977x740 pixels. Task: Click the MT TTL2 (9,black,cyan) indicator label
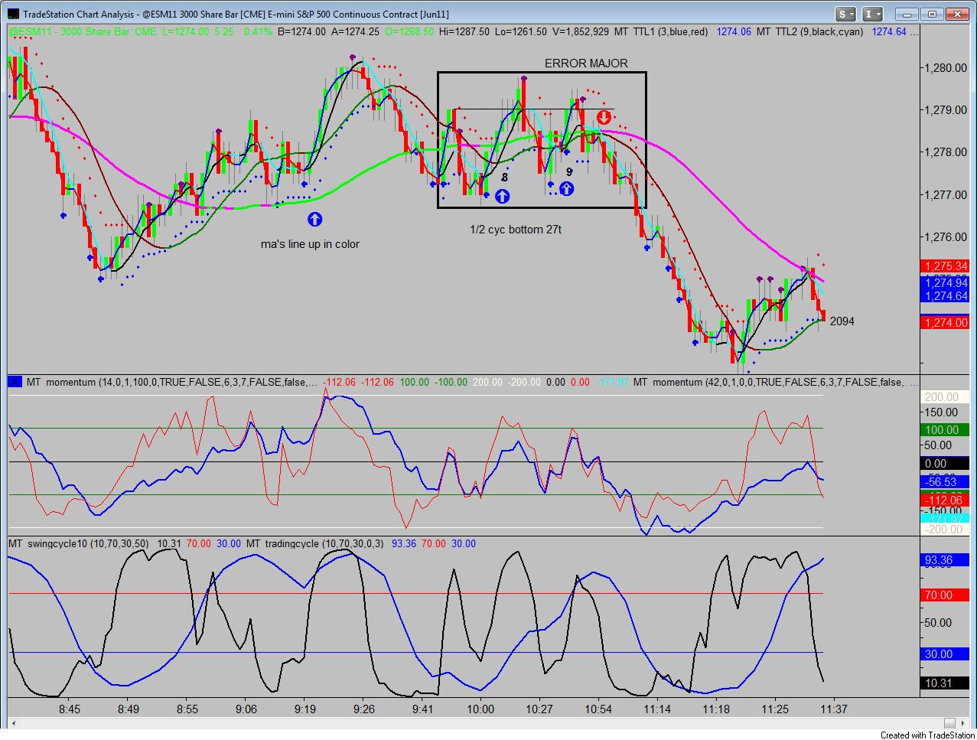pyautogui.click(x=809, y=31)
